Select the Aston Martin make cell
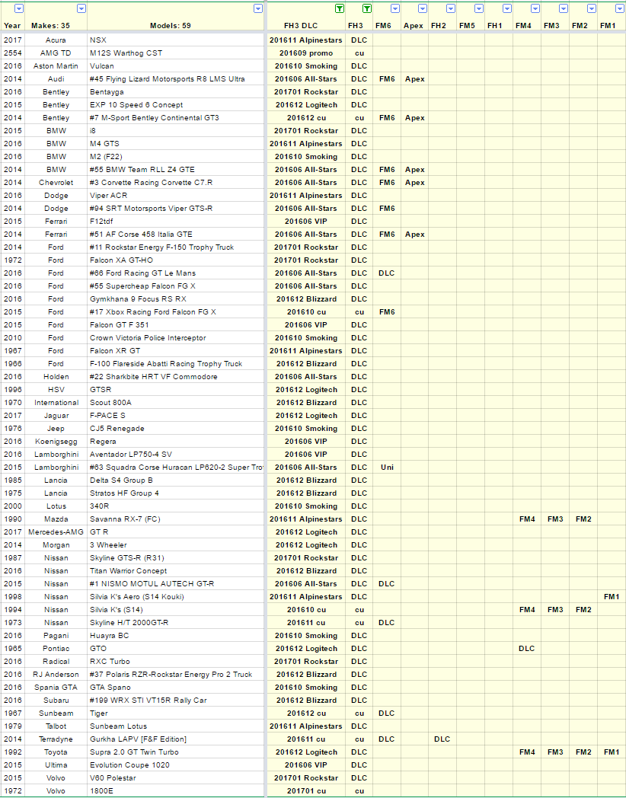The width and height of the screenshot is (626, 798). [x=56, y=66]
